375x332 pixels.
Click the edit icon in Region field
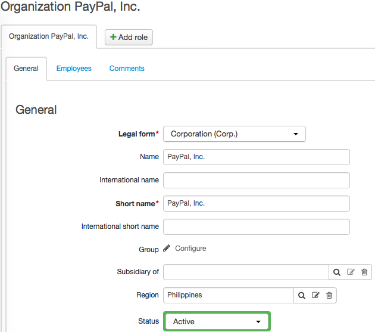[x=315, y=295]
